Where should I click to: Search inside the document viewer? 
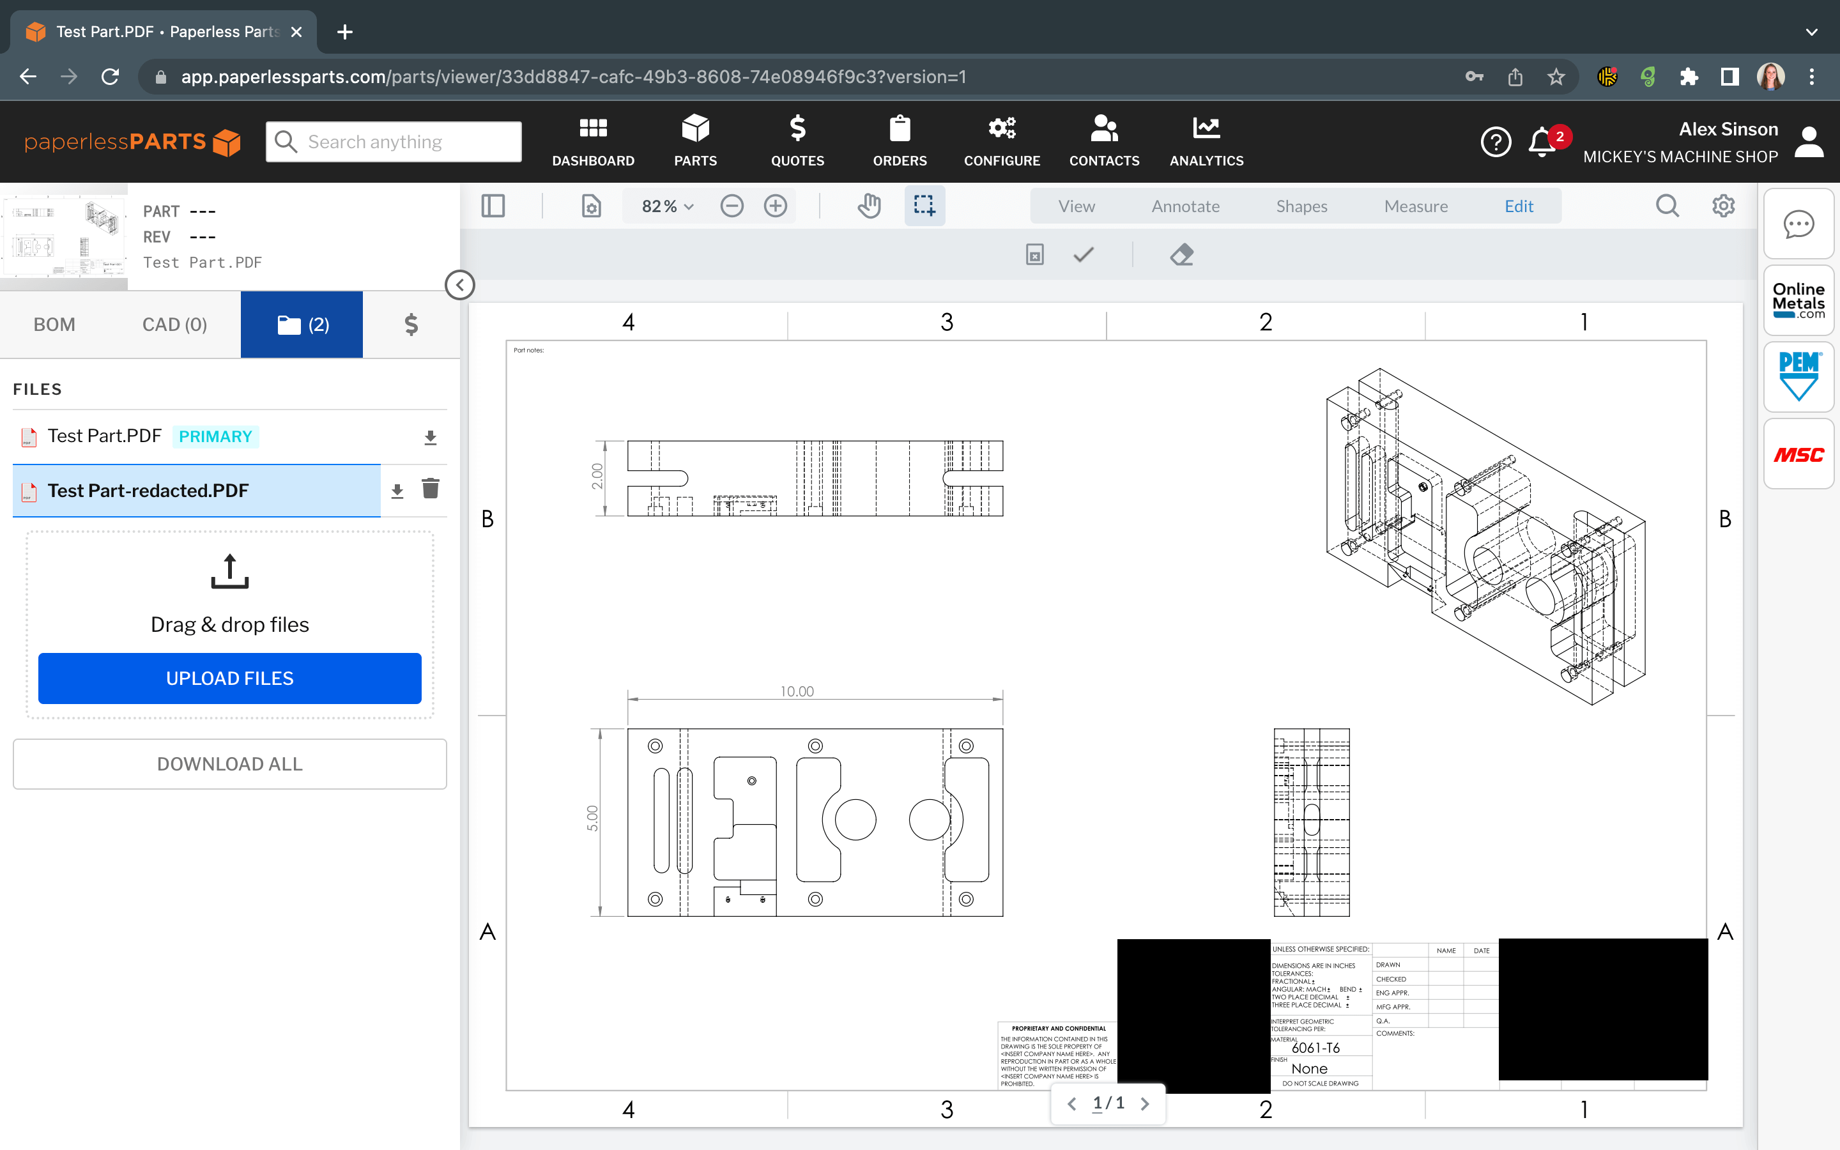tap(1667, 205)
